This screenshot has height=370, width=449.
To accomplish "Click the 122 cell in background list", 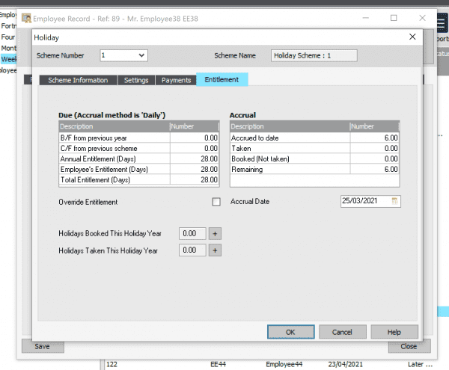I will pyautogui.click(x=112, y=364).
